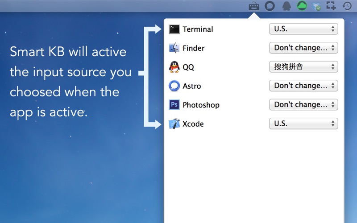Click the Terminal app icon in list
357x223 pixels.
pos(174,29)
